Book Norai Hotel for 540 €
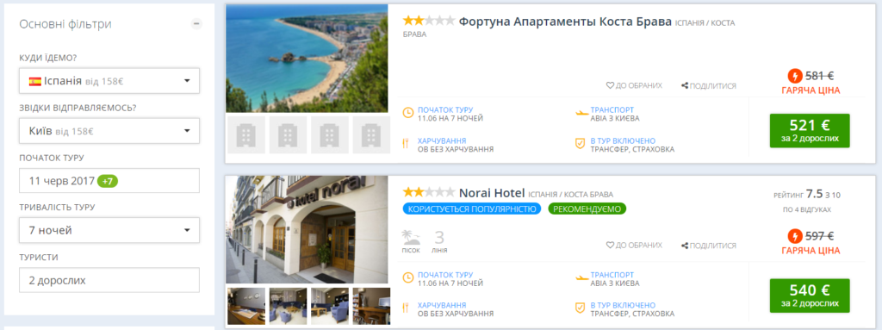 click(x=810, y=296)
